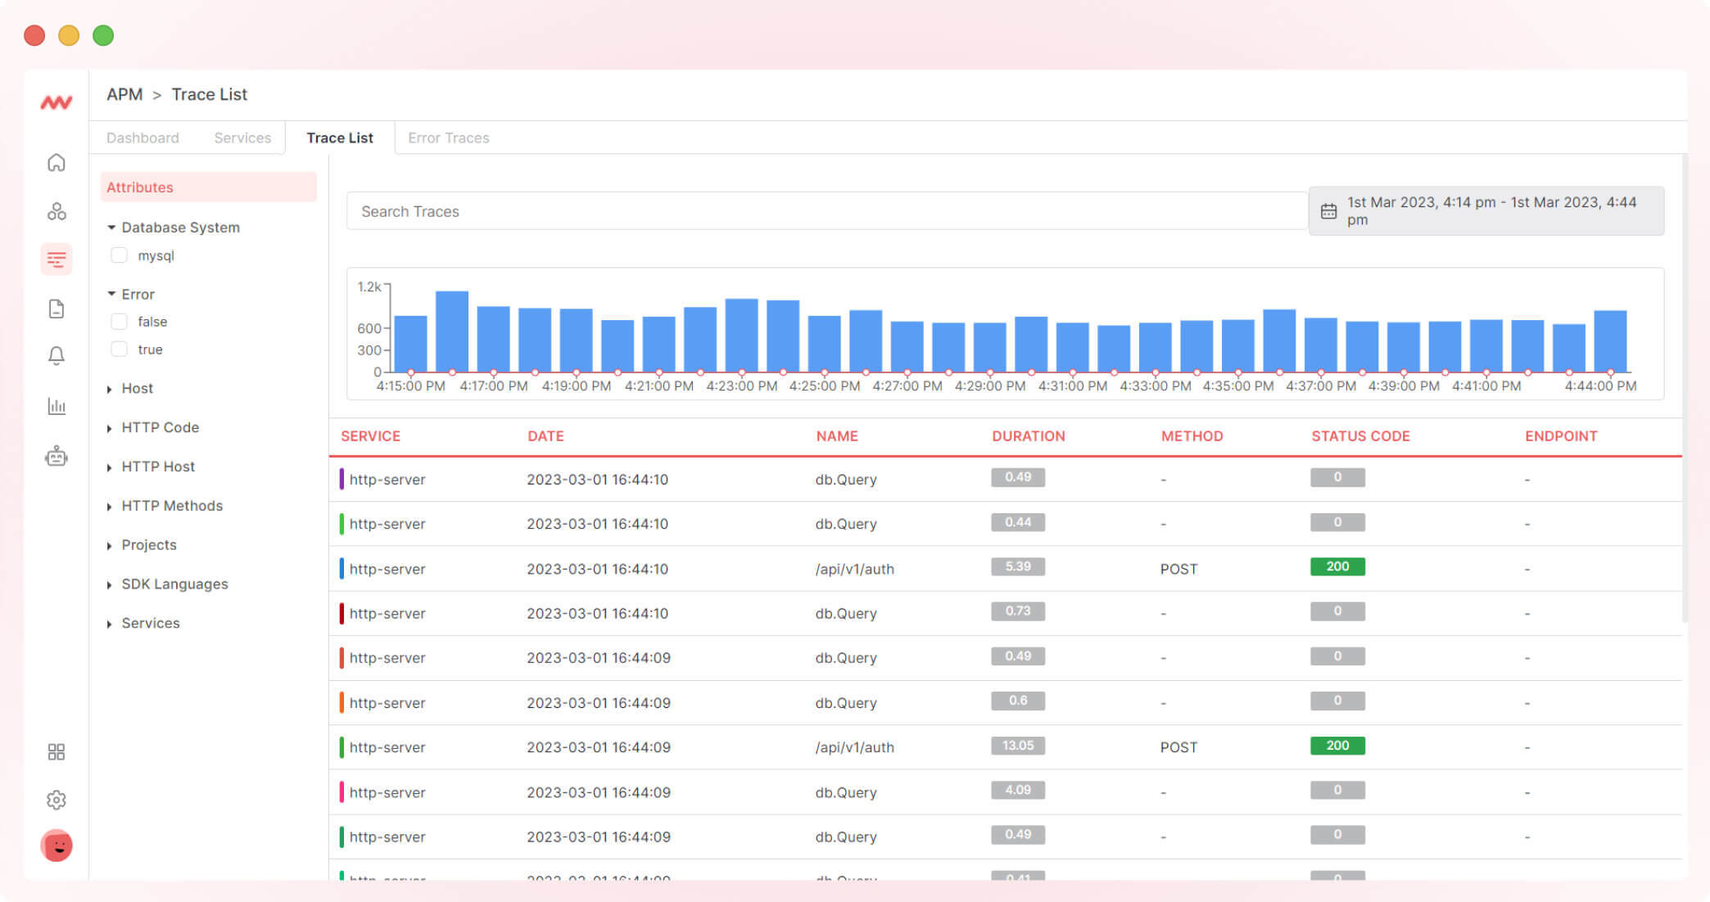Open the date range picker
The height and width of the screenshot is (902, 1710).
(x=1486, y=211)
